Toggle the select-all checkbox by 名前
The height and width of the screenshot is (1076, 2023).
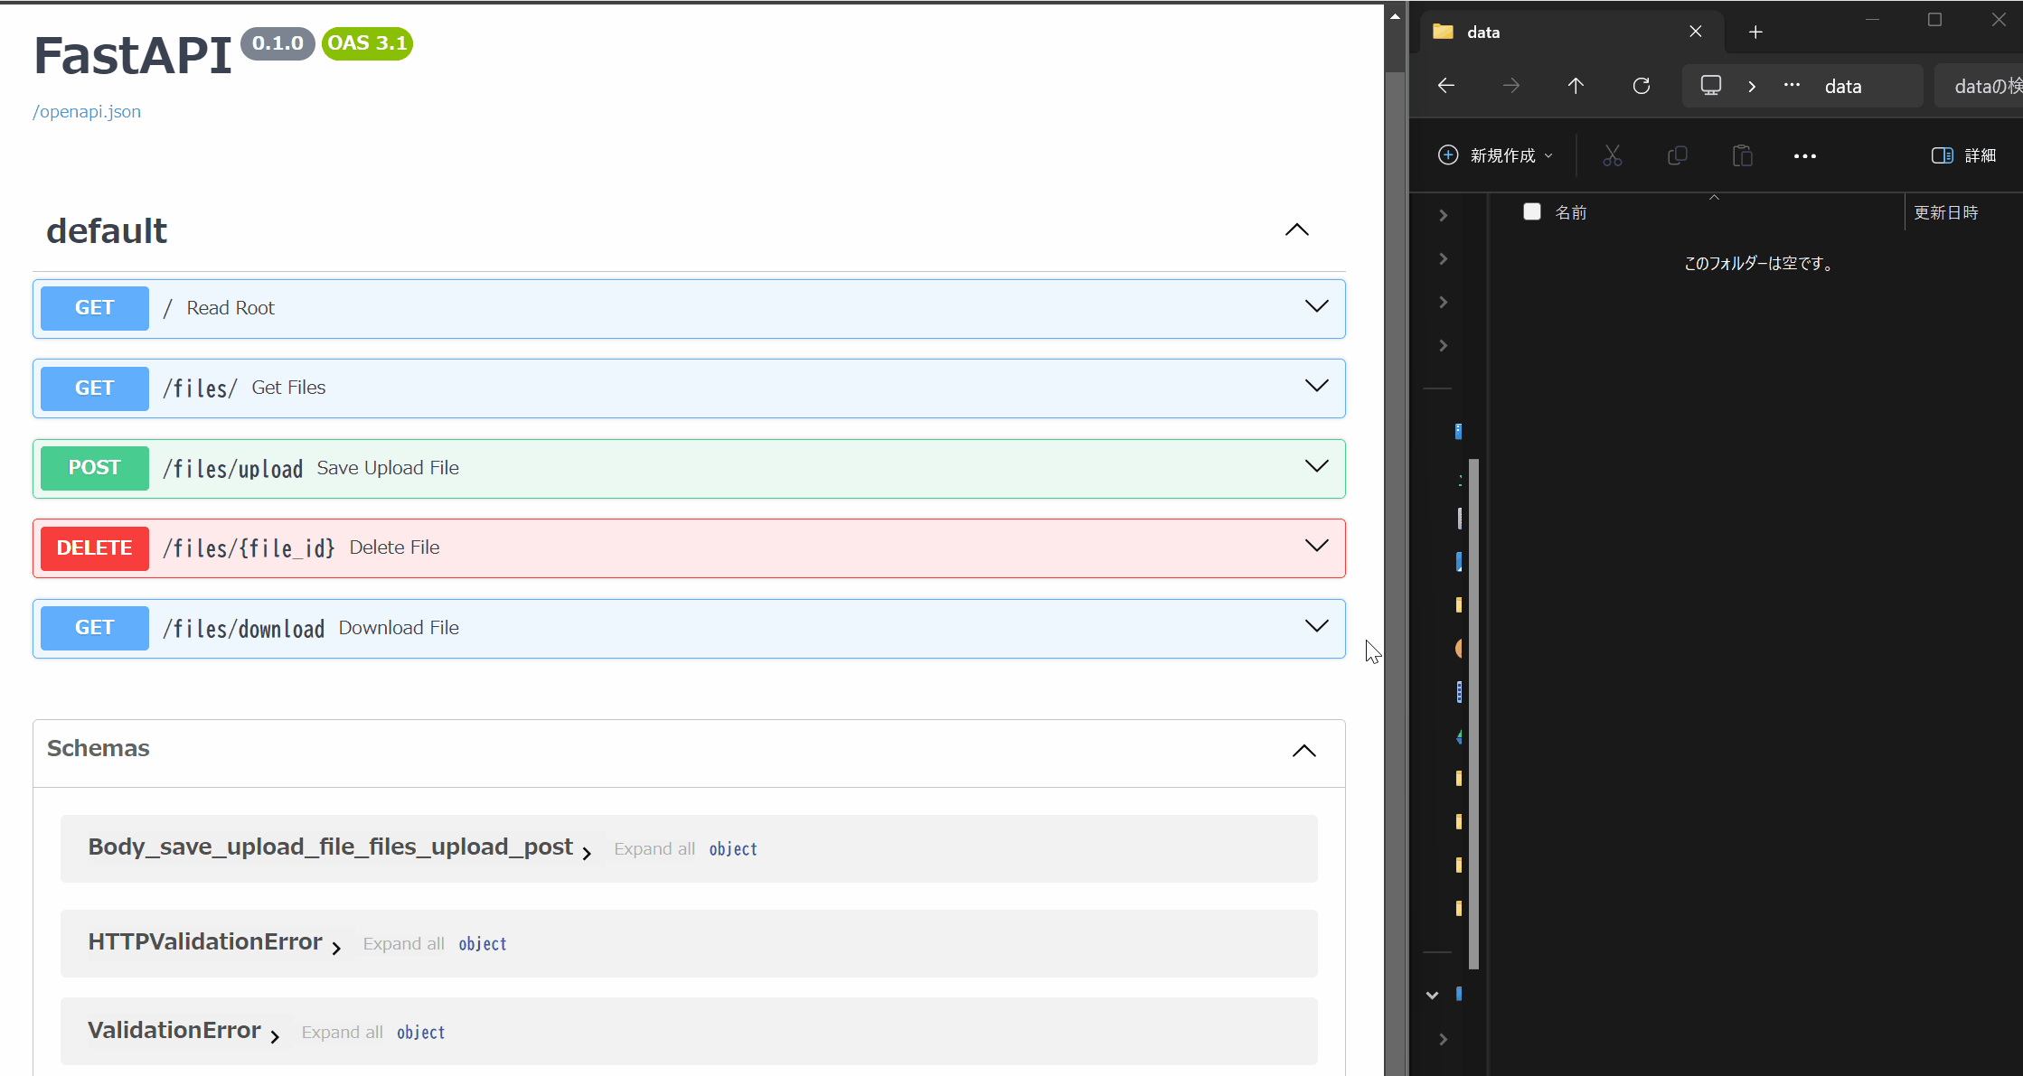[1532, 211]
